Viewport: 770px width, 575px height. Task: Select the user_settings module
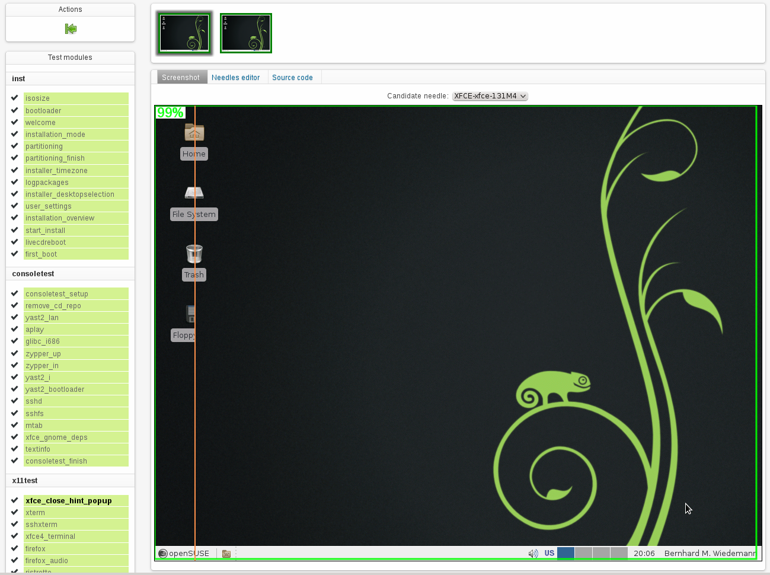76,206
